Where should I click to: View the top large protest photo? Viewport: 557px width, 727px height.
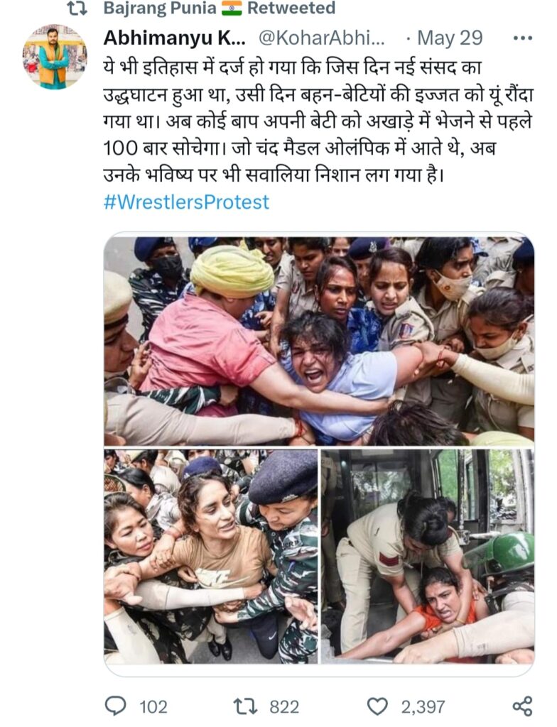(x=319, y=341)
